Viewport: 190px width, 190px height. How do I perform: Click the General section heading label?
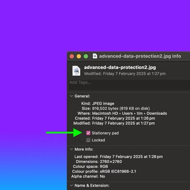tap(82, 96)
